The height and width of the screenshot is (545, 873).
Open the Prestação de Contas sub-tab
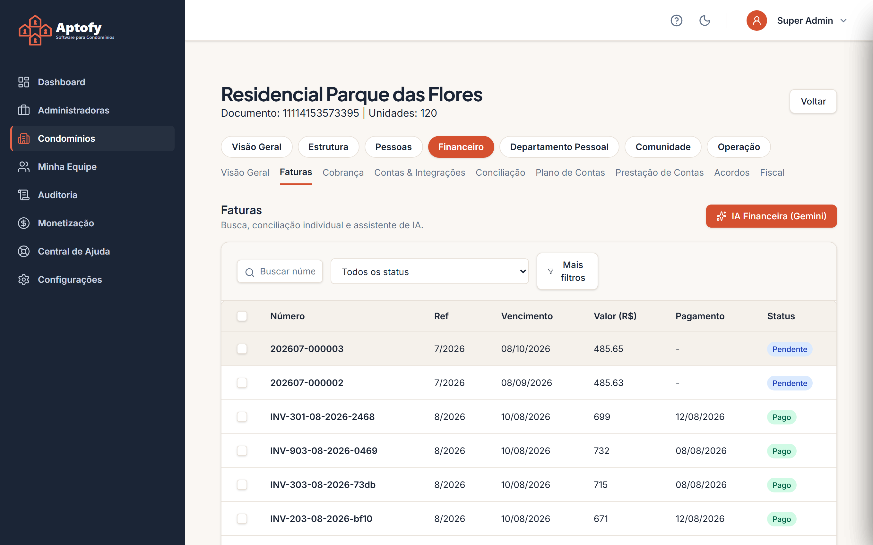(x=660, y=173)
